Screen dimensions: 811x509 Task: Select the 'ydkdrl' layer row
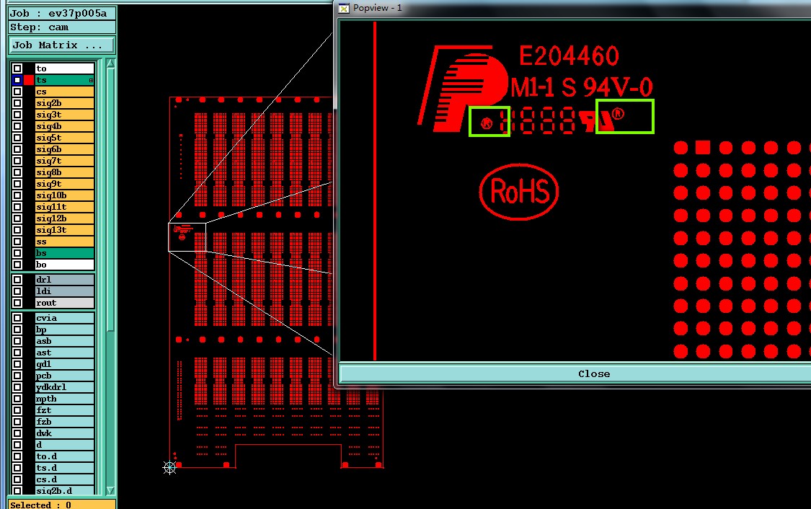click(65, 387)
